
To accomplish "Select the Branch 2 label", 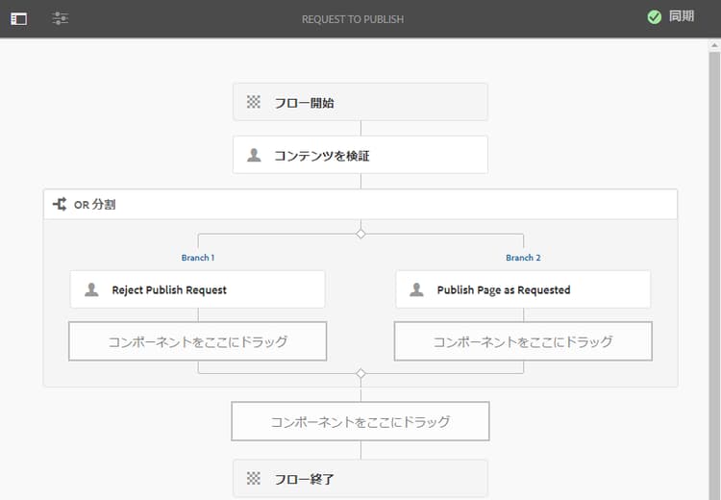I will (523, 258).
